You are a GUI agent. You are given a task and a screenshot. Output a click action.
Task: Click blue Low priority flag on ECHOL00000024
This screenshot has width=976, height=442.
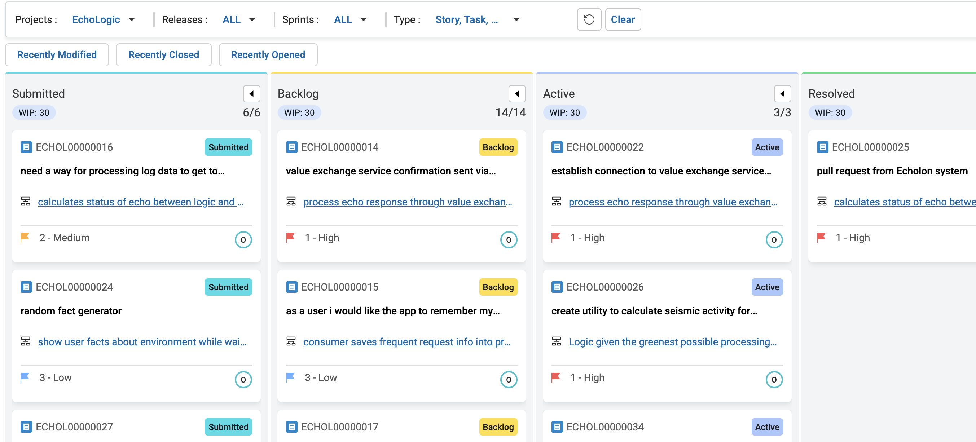click(x=25, y=377)
